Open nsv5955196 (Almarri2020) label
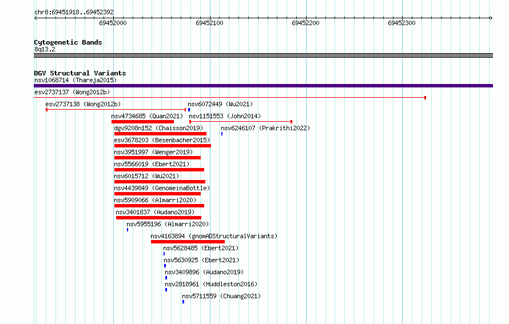The height and width of the screenshot is (324, 509). [x=168, y=224]
